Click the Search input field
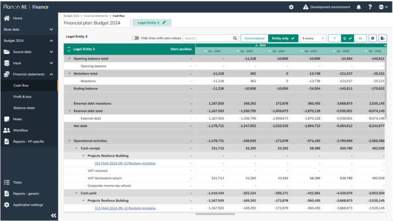Image resolution: width=393 pixels, height=221 pixels. coord(208,38)
